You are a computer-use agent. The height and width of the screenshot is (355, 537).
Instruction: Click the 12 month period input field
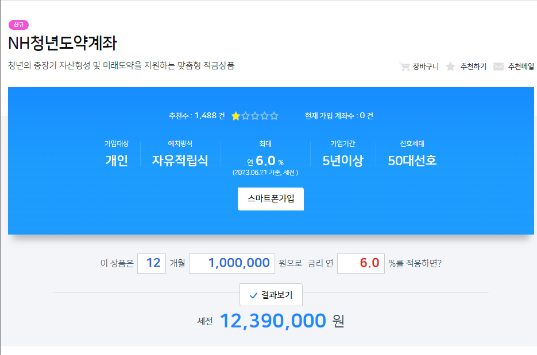pos(151,263)
